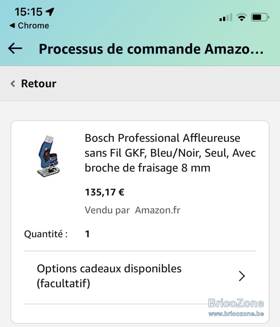The height and width of the screenshot is (327, 280).
Task: Select the quantity value 1
Action: coord(87,234)
